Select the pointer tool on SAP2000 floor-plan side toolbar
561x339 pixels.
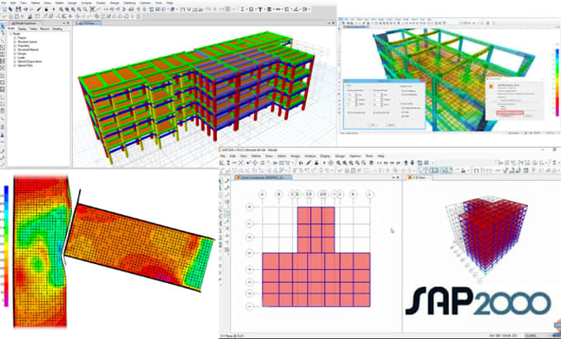pyautogui.click(x=221, y=181)
